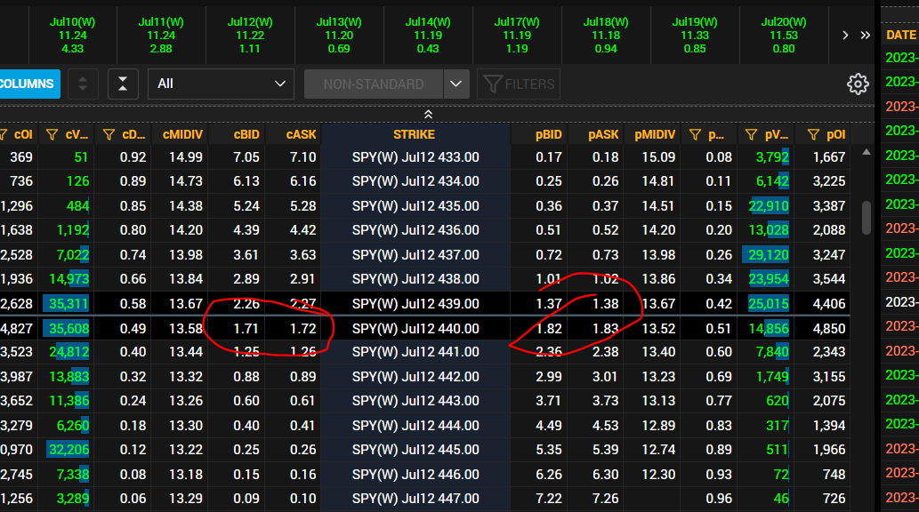Sort by the cBID column header

[246, 135]
